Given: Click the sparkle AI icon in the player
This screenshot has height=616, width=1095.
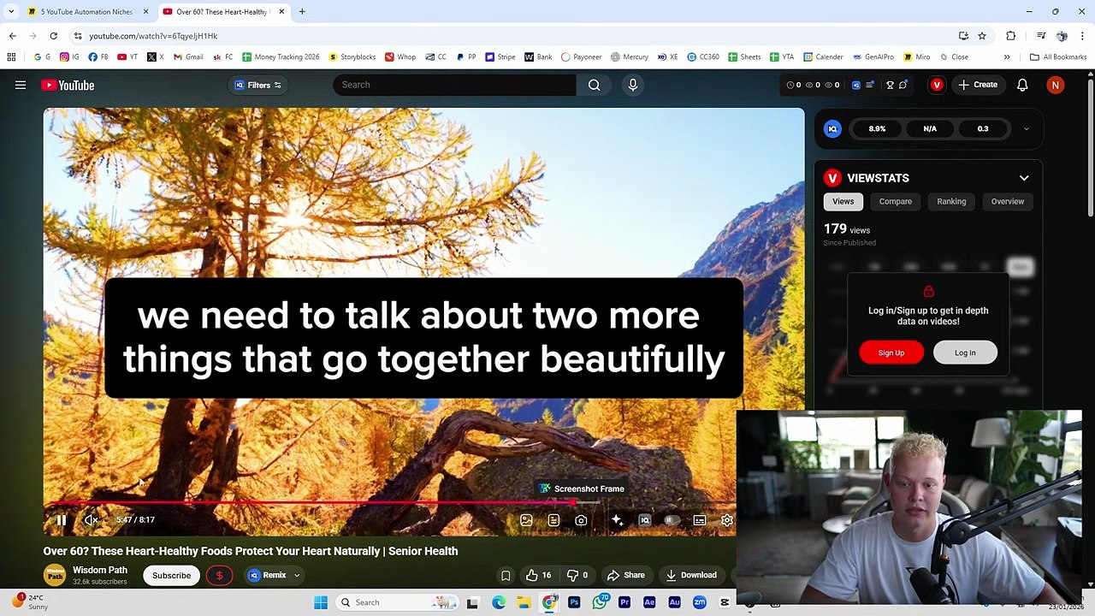Looking at the screenshot, I should pyautogui.click(x=617, y=520).
